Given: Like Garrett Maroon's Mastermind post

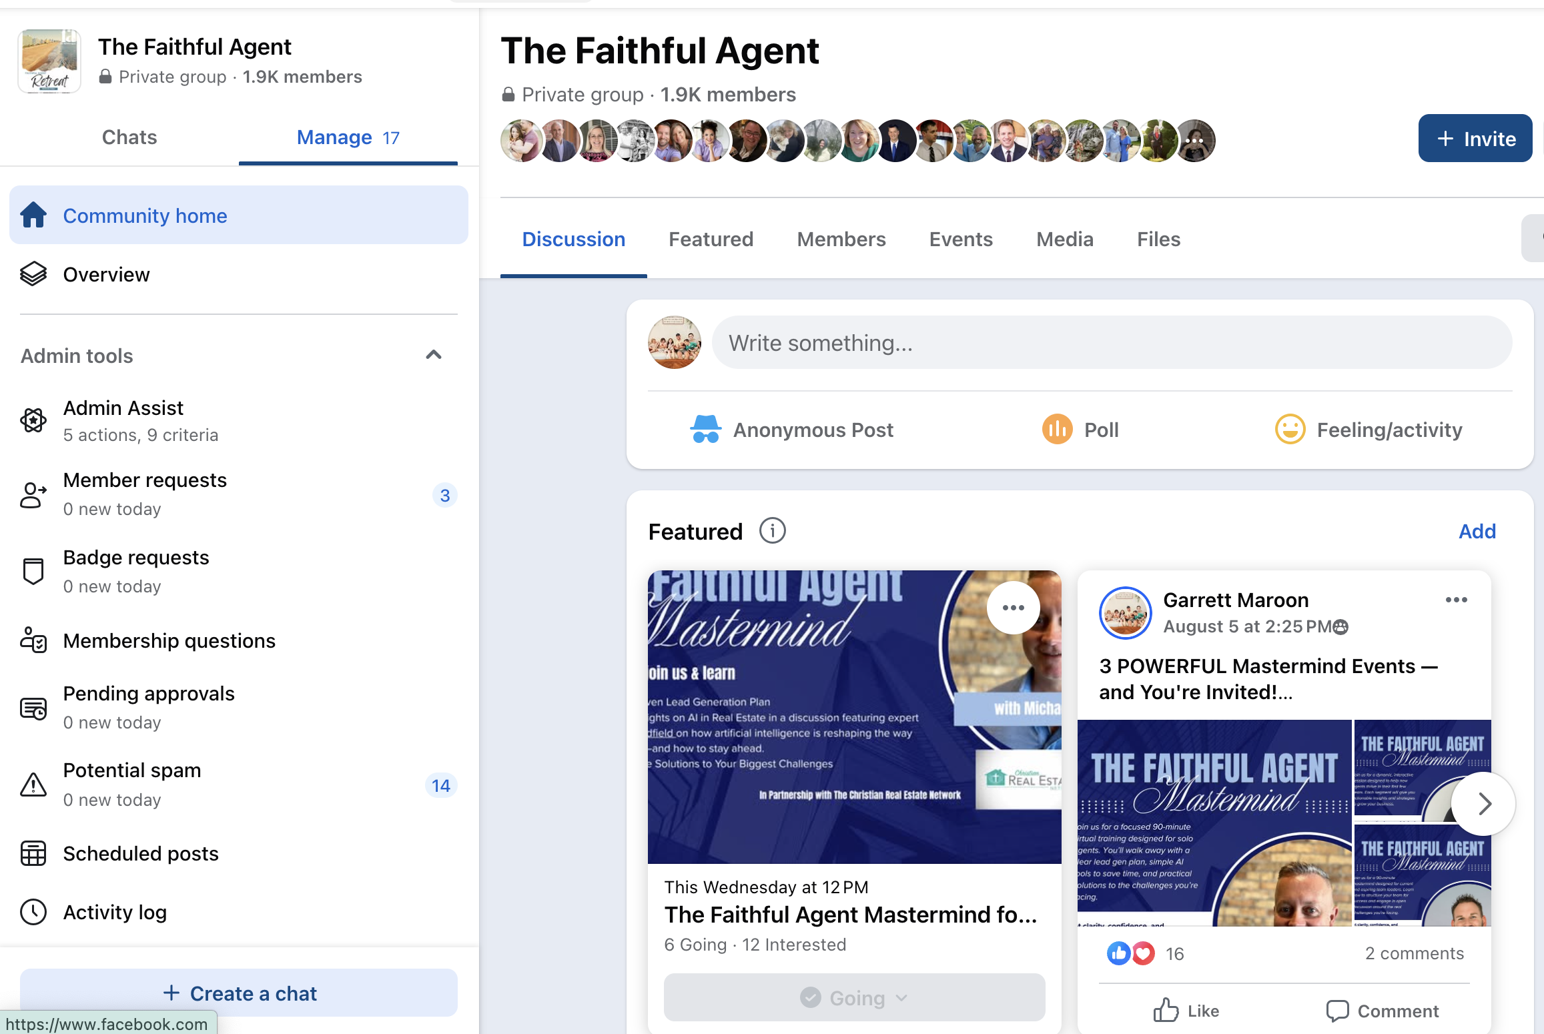Looking at the screenshot, I should pyautogui.click(x=1186, y=1011).
